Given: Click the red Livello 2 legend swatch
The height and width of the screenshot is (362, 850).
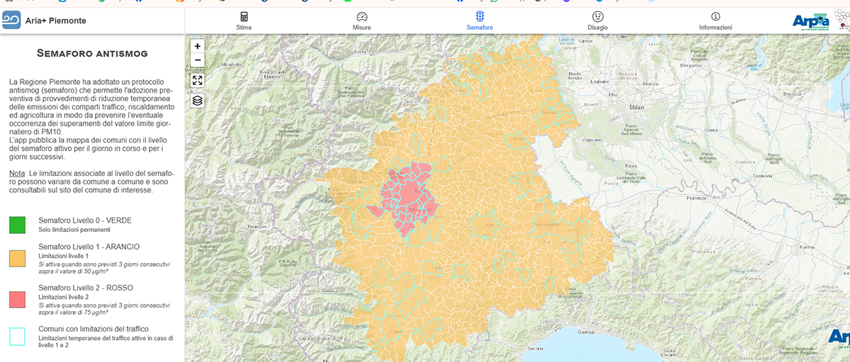Looking at the screenshot, I should point(18,299).
